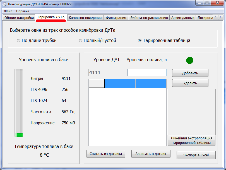Click the Добавить button
This screenshot has height=170, width=226.
click(190, 73)
